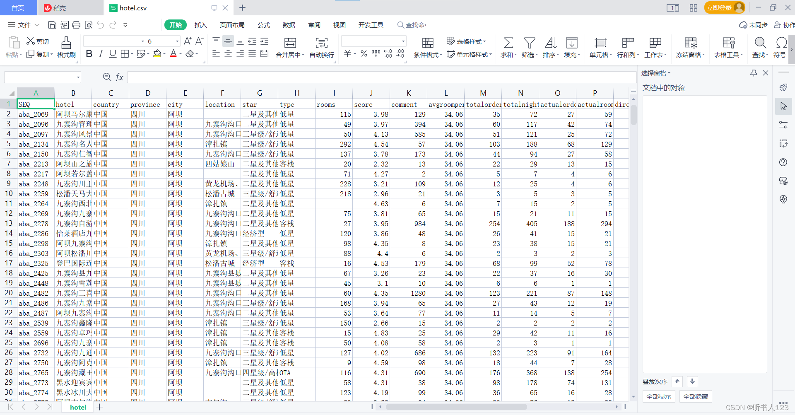Open the name box dropdown
The image size is (795, 415).
point(78,77)
